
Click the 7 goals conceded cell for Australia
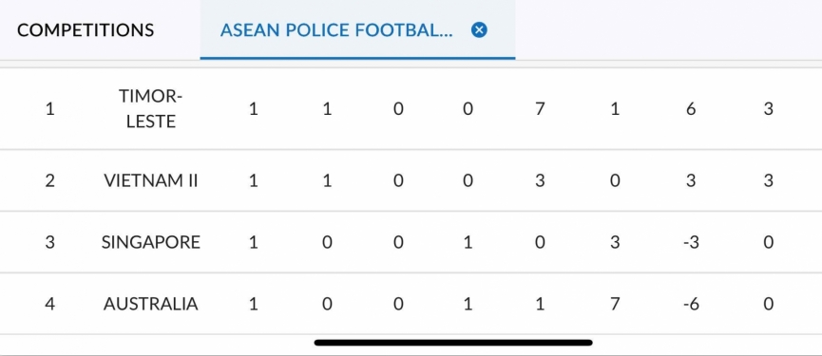coord(615,304)
